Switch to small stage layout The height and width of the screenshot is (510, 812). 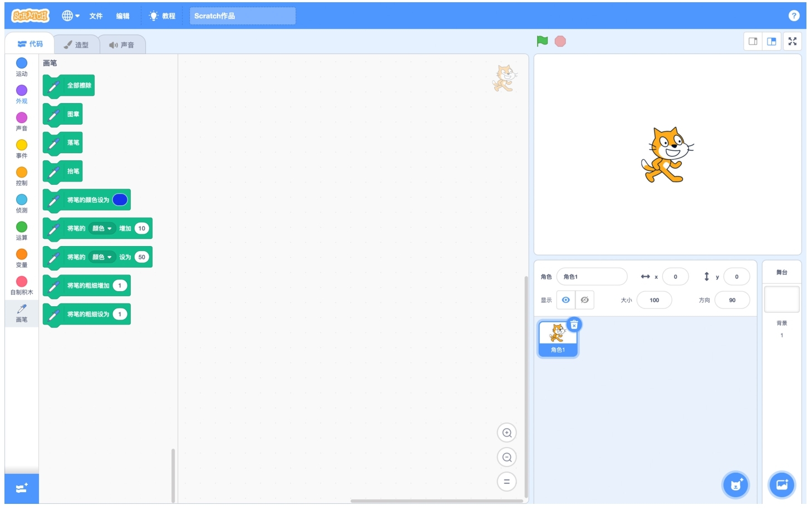pos(753,41)
